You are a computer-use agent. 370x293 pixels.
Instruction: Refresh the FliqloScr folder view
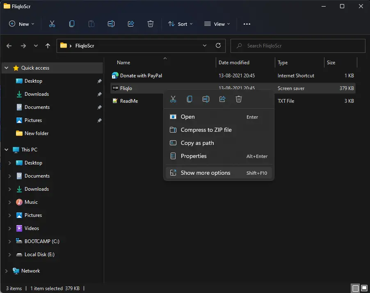point(218,46)
